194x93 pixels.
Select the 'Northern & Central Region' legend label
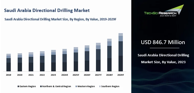57,86
